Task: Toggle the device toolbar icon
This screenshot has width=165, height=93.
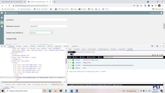Action: tap(5, 46)
